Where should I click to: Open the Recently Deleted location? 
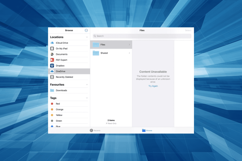tap(69, 77)
